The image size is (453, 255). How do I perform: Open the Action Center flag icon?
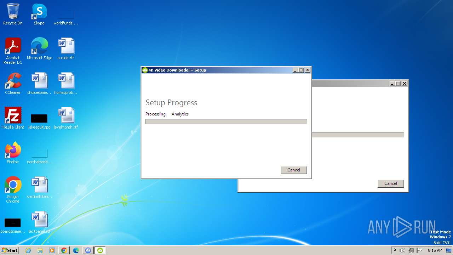pos(419,250)
